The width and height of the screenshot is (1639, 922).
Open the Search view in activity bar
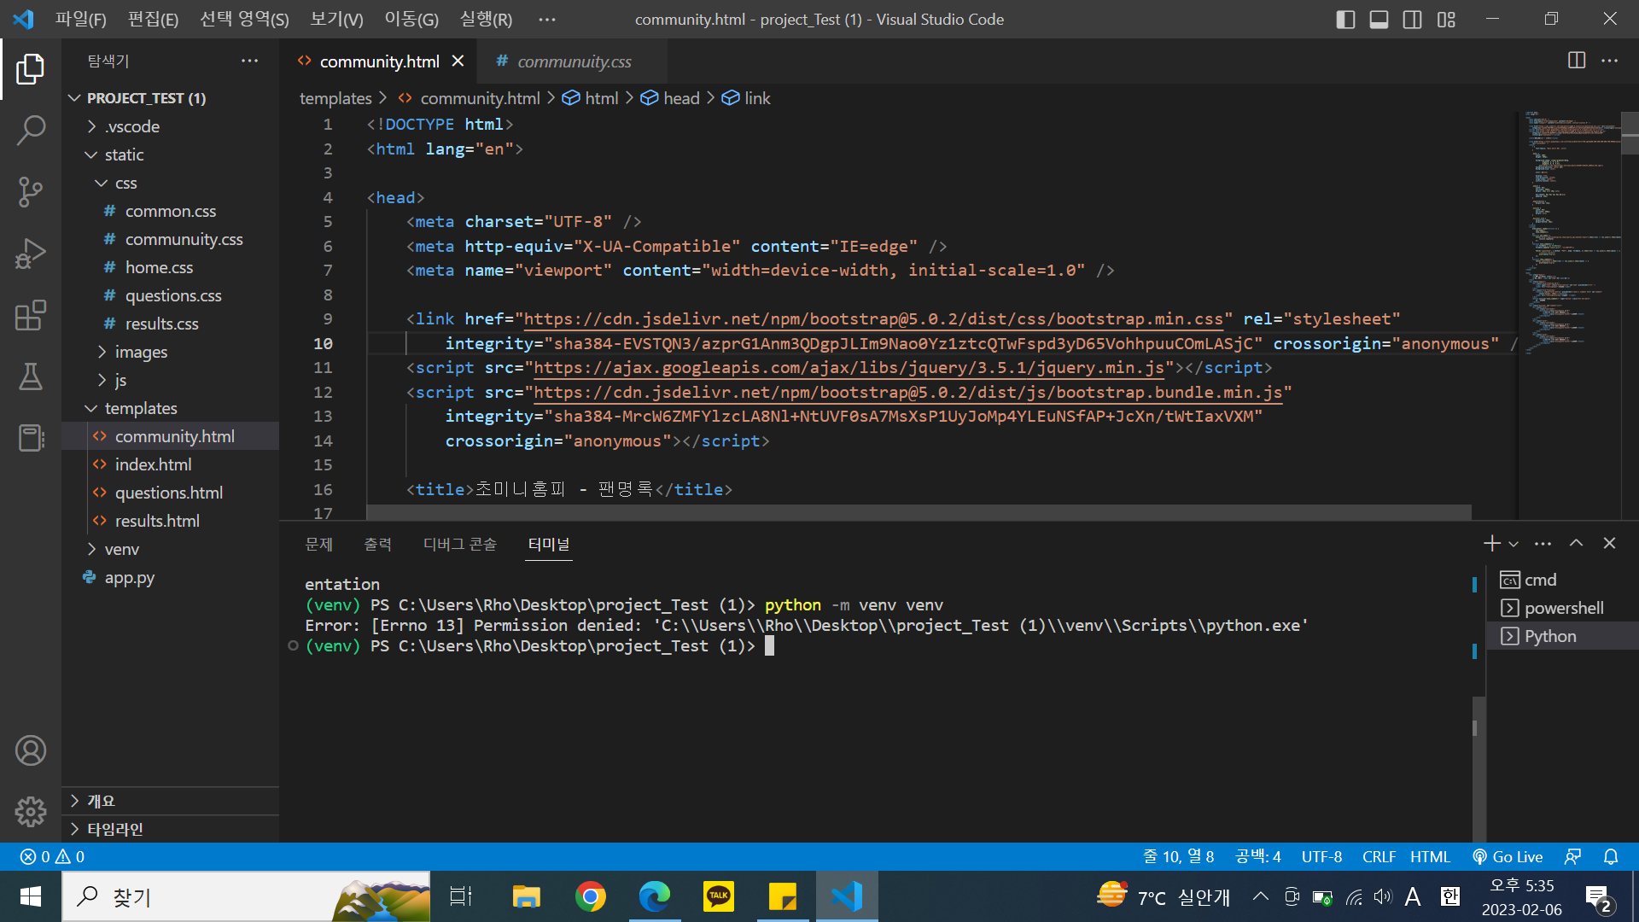click(x=31, y=131)
